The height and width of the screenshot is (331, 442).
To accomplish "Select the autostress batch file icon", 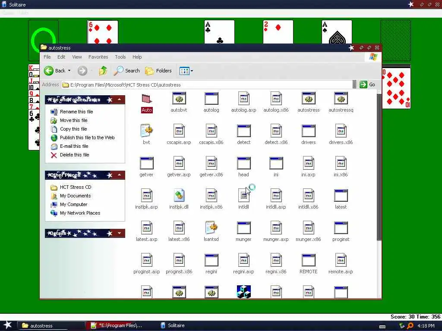I will [308, 98].
